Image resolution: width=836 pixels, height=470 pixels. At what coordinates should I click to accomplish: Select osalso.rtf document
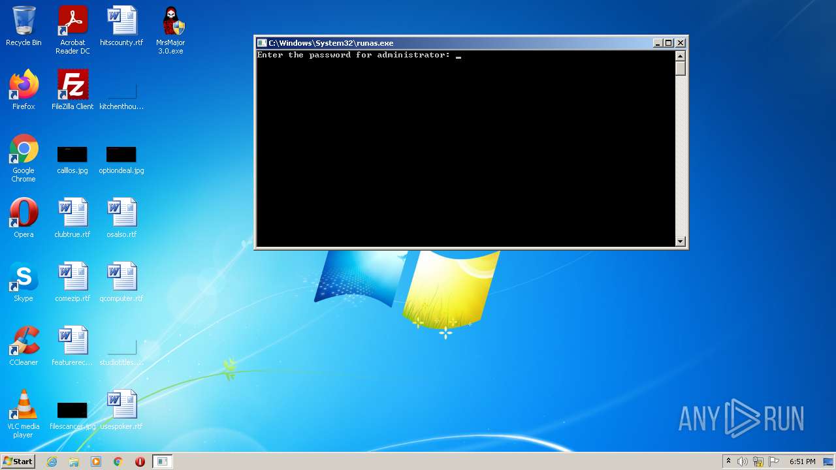(x=121, y=218)
